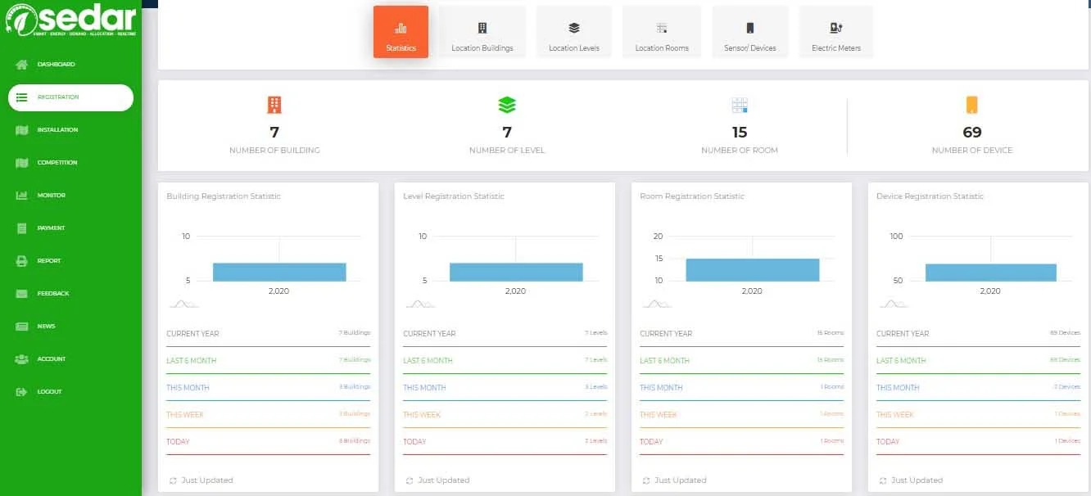Click the Account users icon

tap(22, 359)
